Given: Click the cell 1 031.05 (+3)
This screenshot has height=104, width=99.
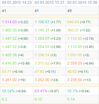Looking at the screenshot, I should coord(78,55).
